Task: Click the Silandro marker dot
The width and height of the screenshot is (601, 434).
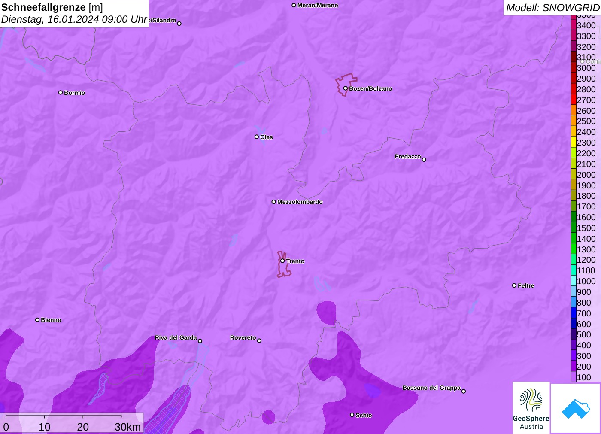Action: pos(179,24)
